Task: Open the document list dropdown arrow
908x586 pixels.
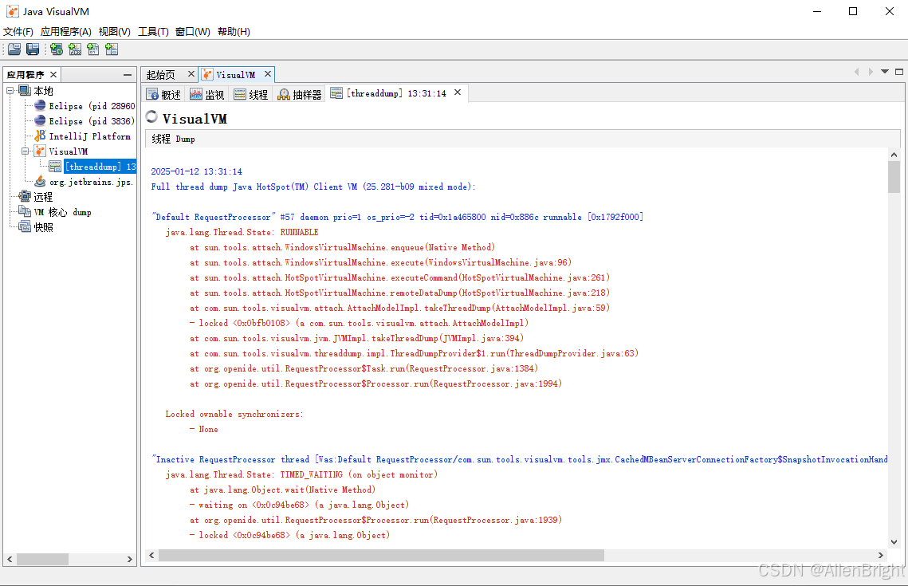Action: tap(885, 72)
